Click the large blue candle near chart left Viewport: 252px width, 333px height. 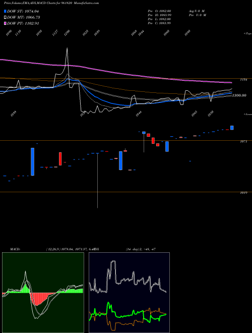[32, 161]
